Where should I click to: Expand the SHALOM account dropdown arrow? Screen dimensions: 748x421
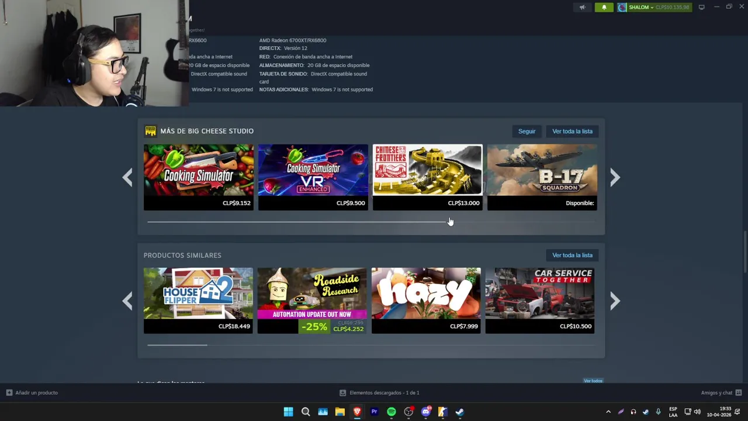tap(652, 8)
